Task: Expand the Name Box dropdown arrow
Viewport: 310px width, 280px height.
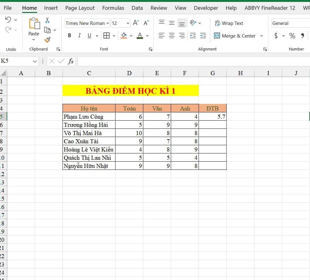Action: tap(35, 61)
